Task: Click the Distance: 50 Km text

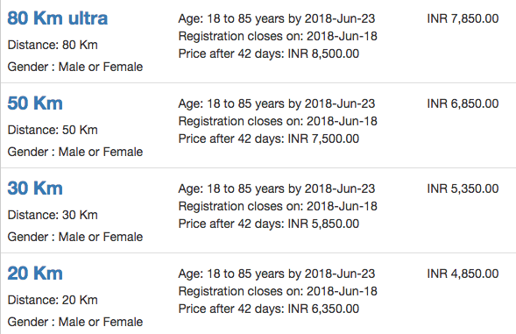Action: click(53, 130)
